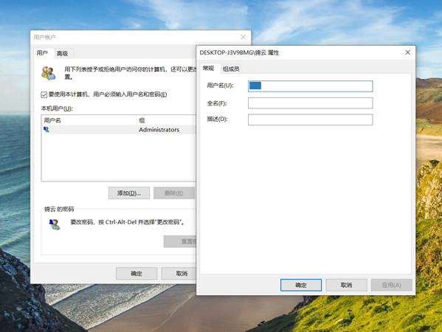Toggle 要使用本计算机 用户必须输入用户名和密码 checkbox
442x332 pixels.
coord(44,94)
